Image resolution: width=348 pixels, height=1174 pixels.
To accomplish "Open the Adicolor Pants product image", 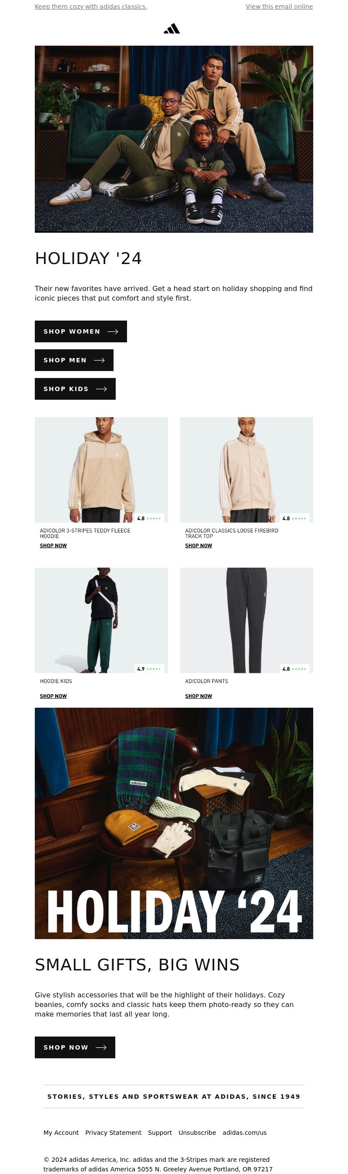I will point(246,620).
